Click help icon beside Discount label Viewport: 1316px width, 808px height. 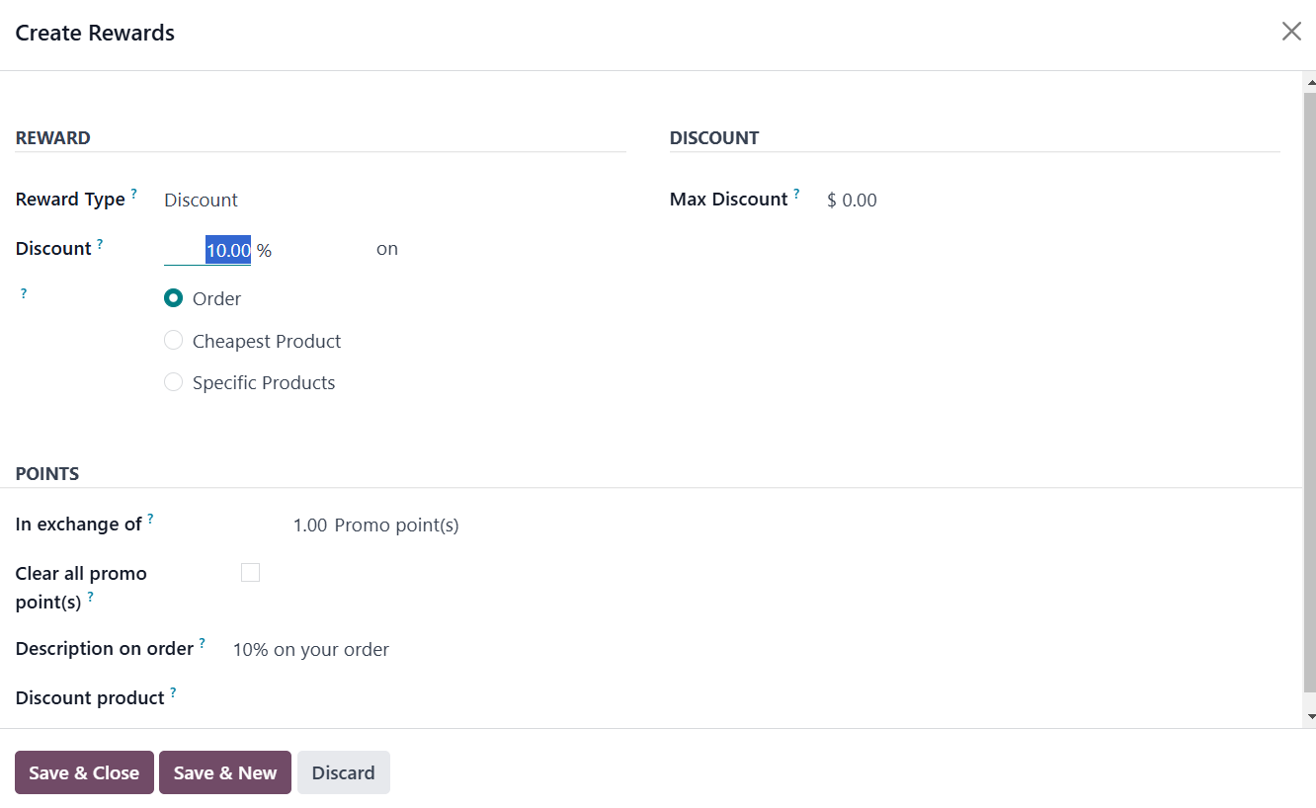click(100, 243)
